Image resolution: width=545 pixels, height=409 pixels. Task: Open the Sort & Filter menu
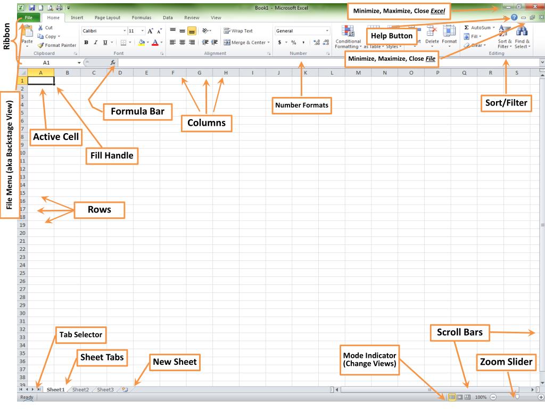point(505,36)
